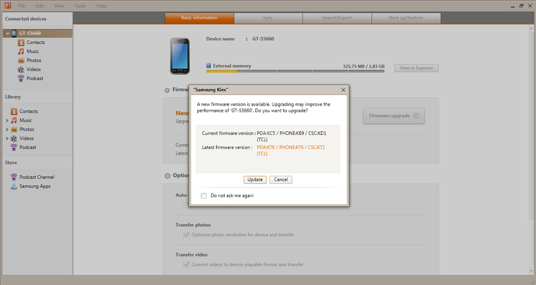536x285 pixels.
Task: Select the GT-S5660 phone icon in sidebar
Action: pos(14,33)
